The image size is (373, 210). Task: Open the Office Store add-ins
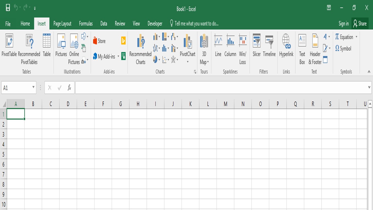tap(100, 41)
